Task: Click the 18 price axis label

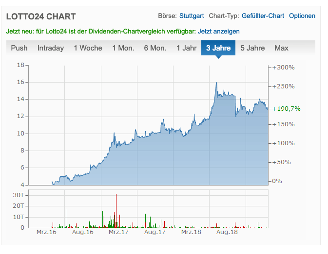Action: coord(20,65)
